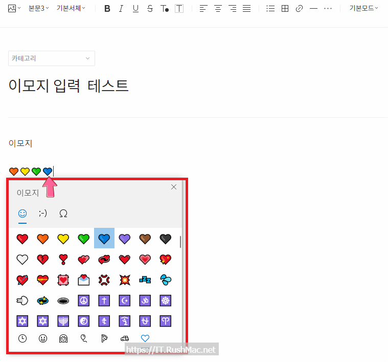This screenshot has width=388, height=362.
Task: Insert the dizzy star emoji
Action: coord(43,301)
